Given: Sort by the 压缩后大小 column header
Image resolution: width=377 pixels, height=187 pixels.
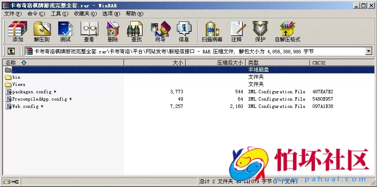Looking at the screenshot, I should click(216, 63).
